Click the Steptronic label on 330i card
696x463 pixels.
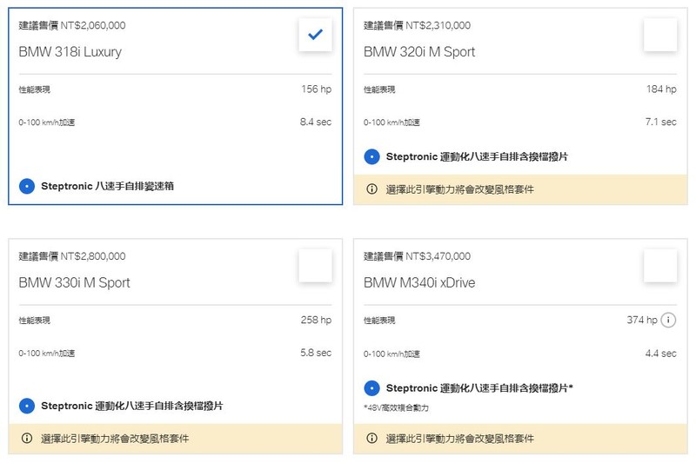click(x=132, y=406)
